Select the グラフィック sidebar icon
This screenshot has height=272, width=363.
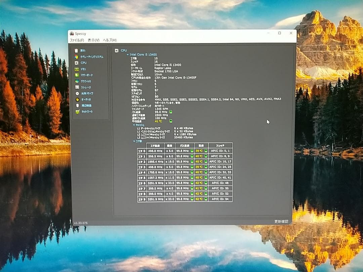pos(76,81)
